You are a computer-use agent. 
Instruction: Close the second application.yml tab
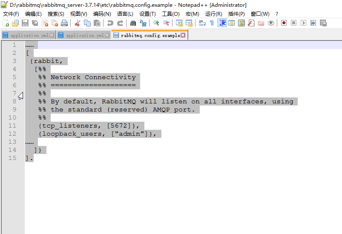(107, 35)
